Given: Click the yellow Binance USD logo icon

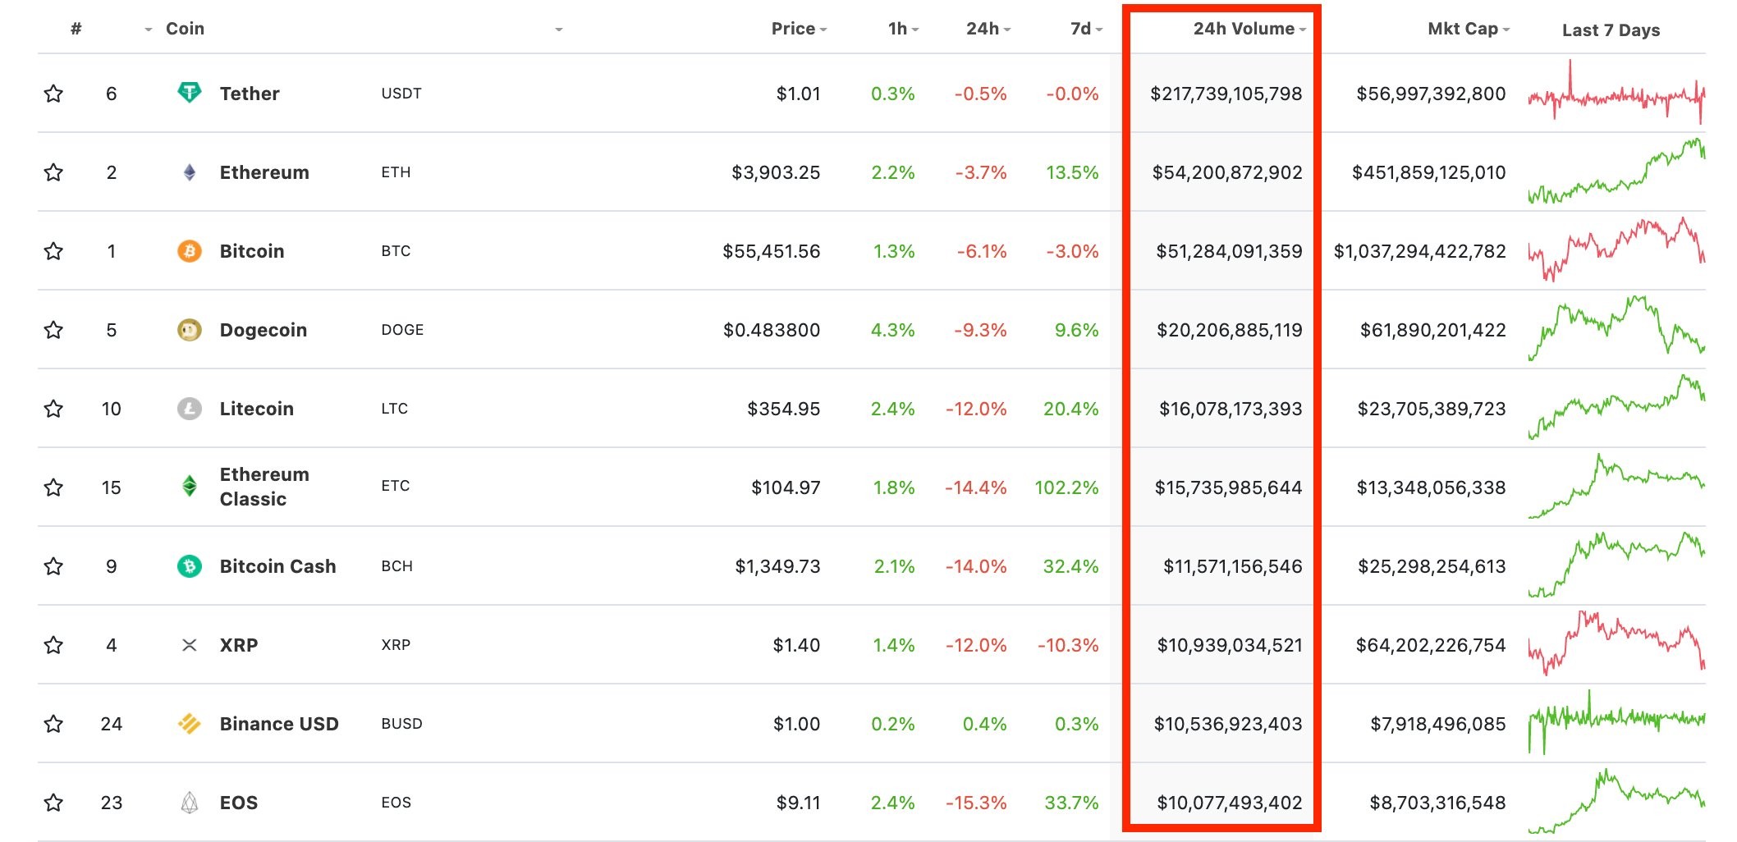Looking at the screenshot, I should (x=189, y=724).
